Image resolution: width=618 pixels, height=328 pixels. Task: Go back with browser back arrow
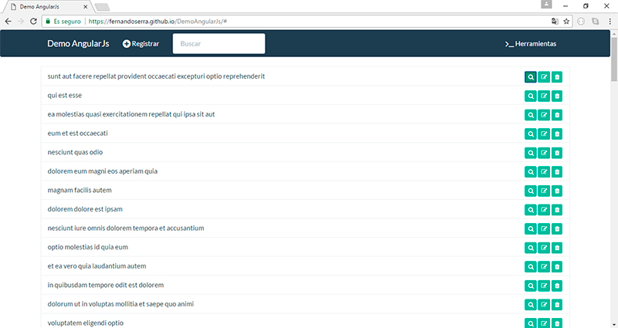coord(8,22)
